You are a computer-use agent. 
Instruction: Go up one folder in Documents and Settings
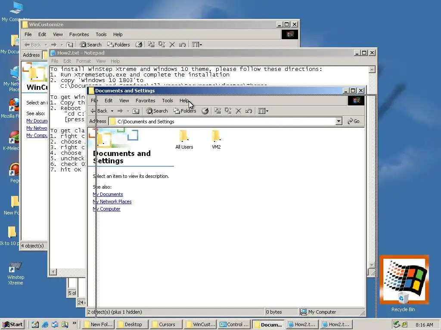136,111
